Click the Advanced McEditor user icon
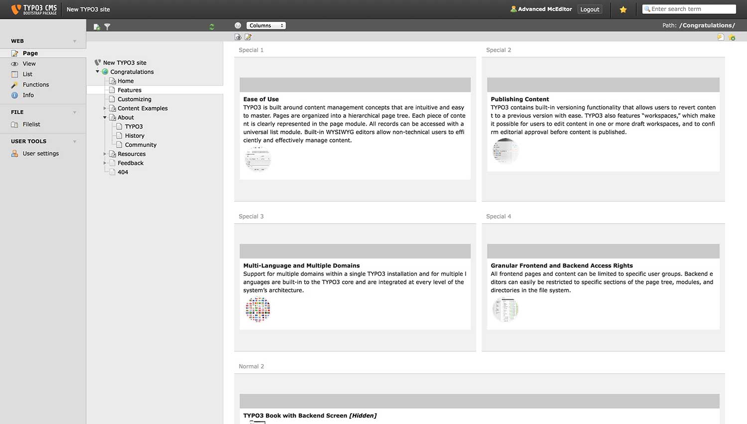747x424 pixels. (x=513, y=9)
